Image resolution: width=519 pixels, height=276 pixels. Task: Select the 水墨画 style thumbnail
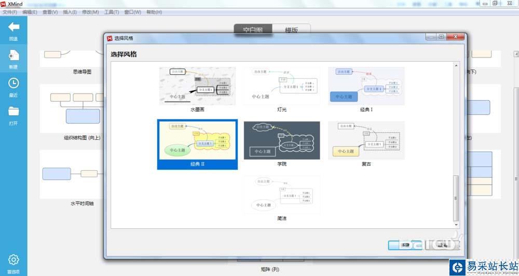197,86
